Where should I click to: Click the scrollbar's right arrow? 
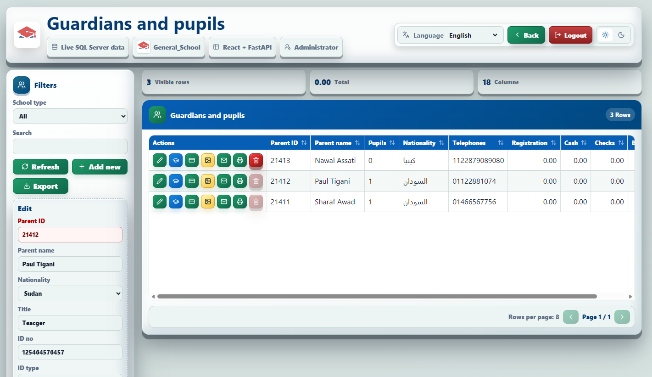630,297
